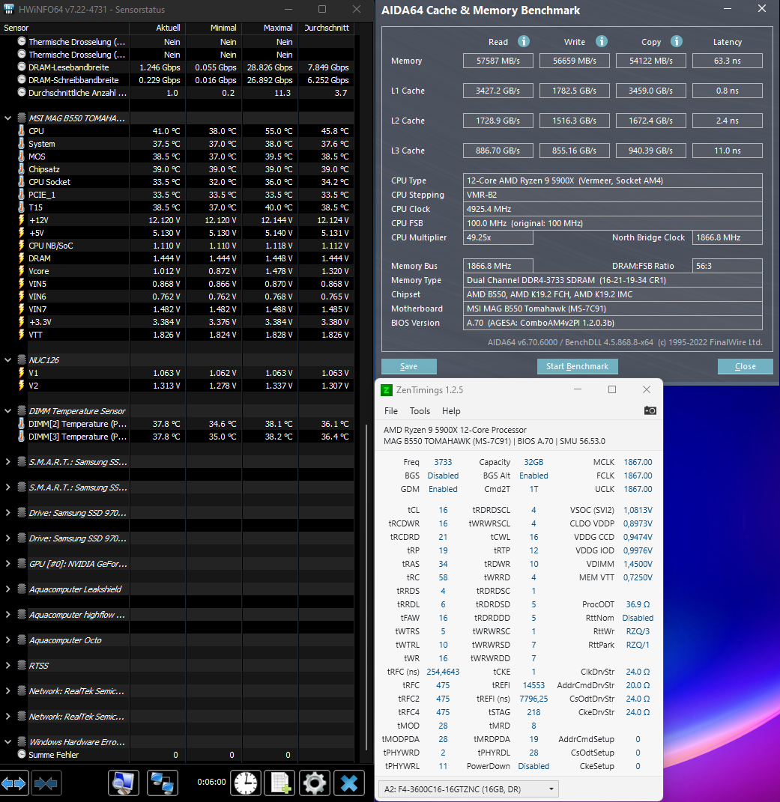The image size is (780, 802).
Task: Open the A2: F4-3600C16-16GTZNC module dropdown
Action: coord(468,789)
